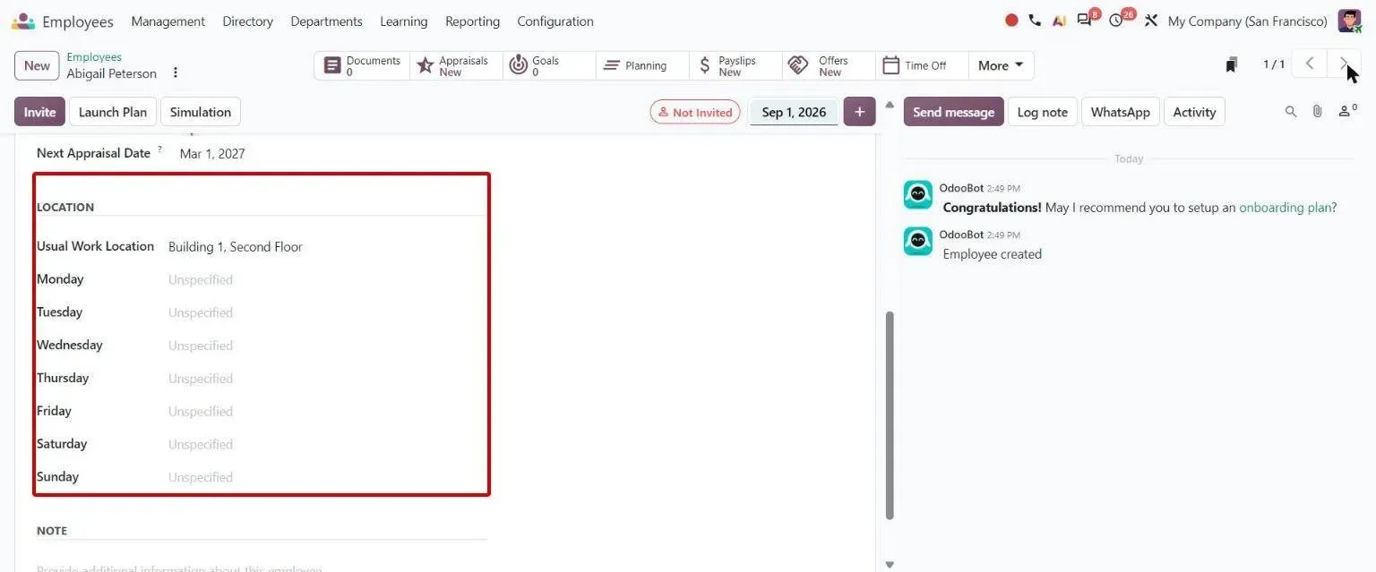
Task: Set Friday work location
Action: point(326,412)
